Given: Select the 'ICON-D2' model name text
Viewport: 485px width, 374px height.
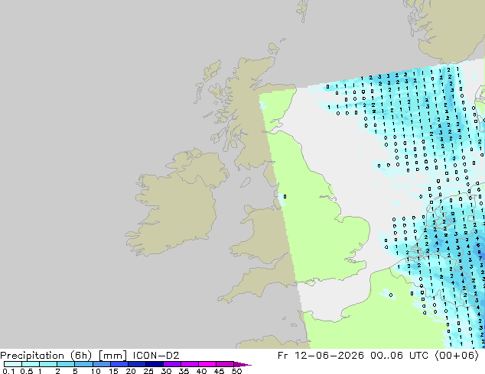Looking at the screenshot, I should click(x=156, y=356).
